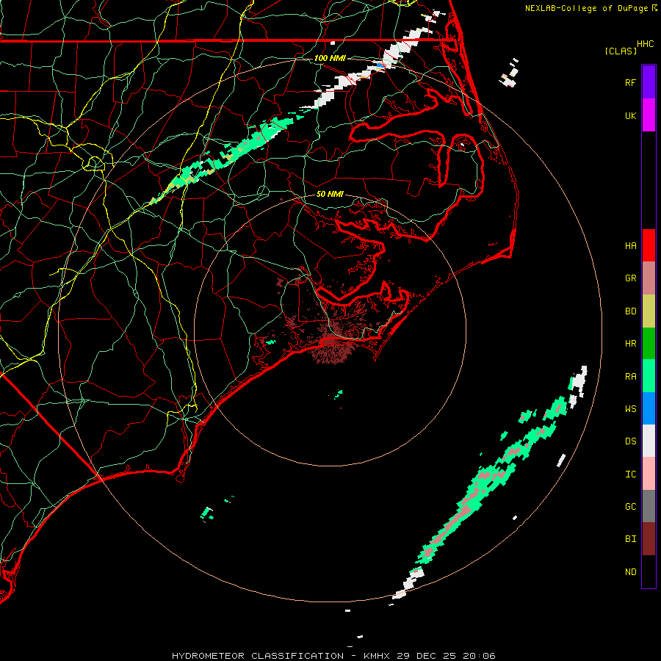Click the BI legend label
This screenshot has width=661, height=661.
(x=630, y=539)
